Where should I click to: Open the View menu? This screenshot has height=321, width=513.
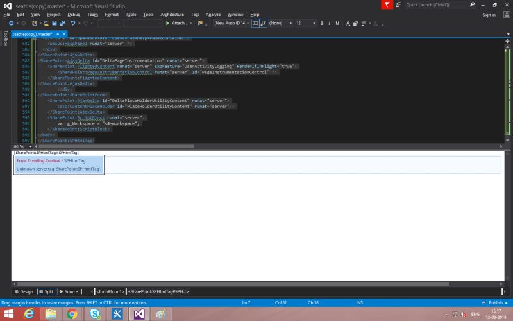tap(35, 14)
